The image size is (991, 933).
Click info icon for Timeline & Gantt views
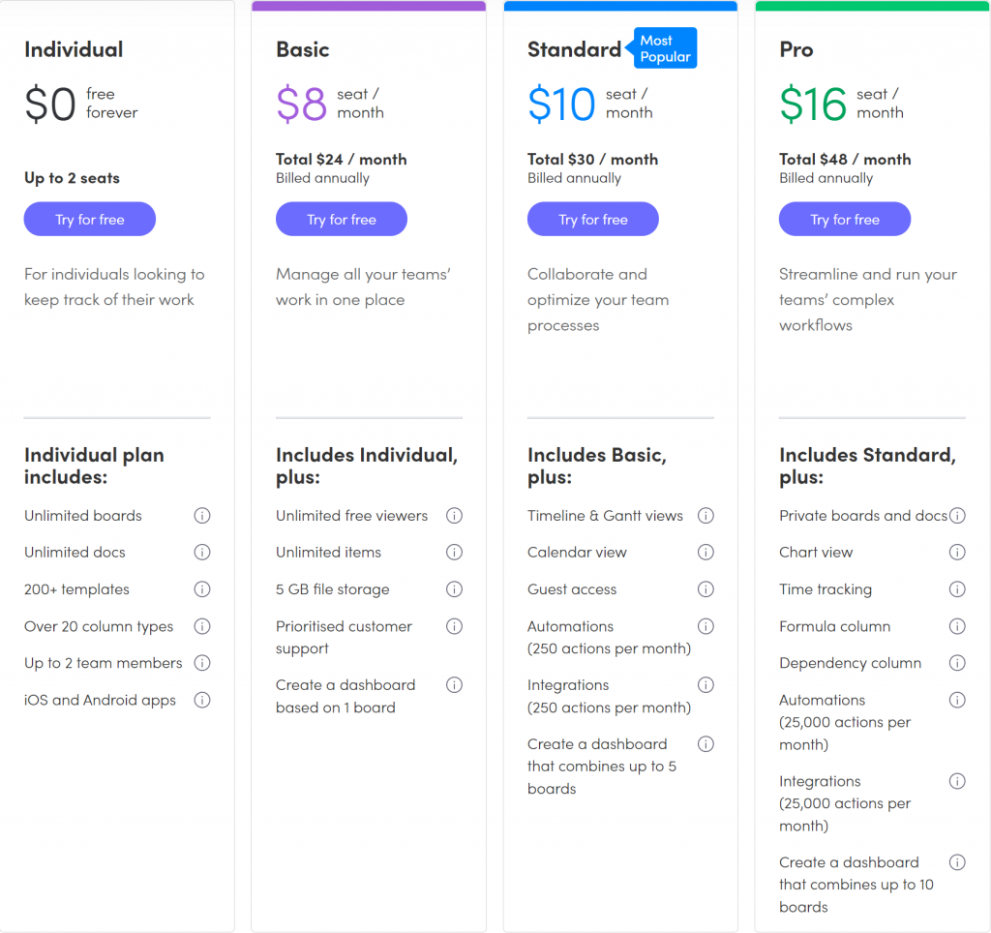click(x=706, y=516)
